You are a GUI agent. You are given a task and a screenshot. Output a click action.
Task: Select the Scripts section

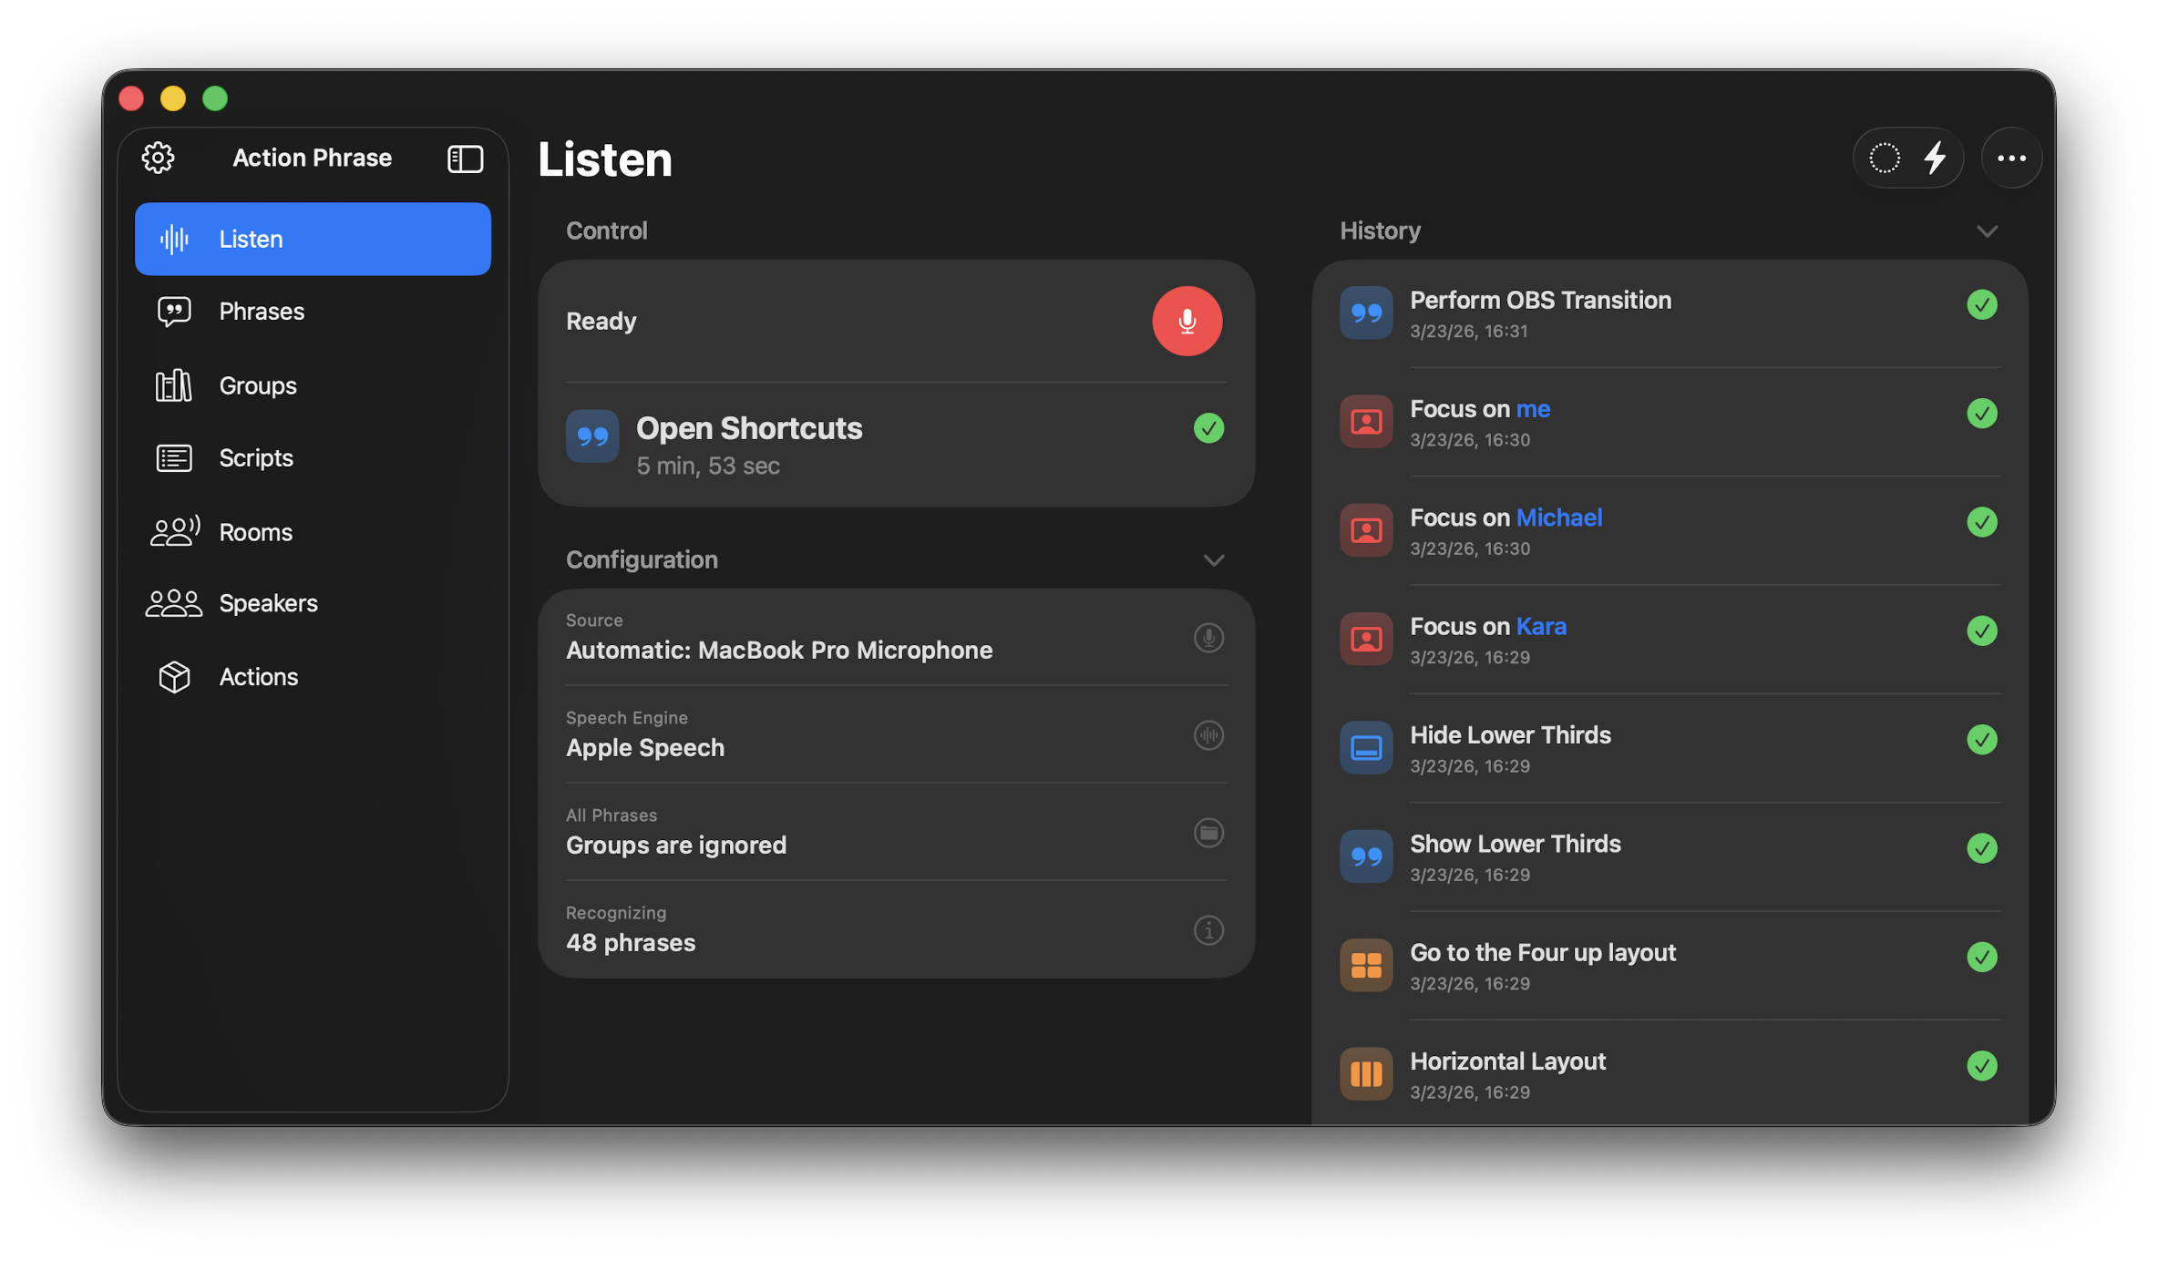pos(255,457)
